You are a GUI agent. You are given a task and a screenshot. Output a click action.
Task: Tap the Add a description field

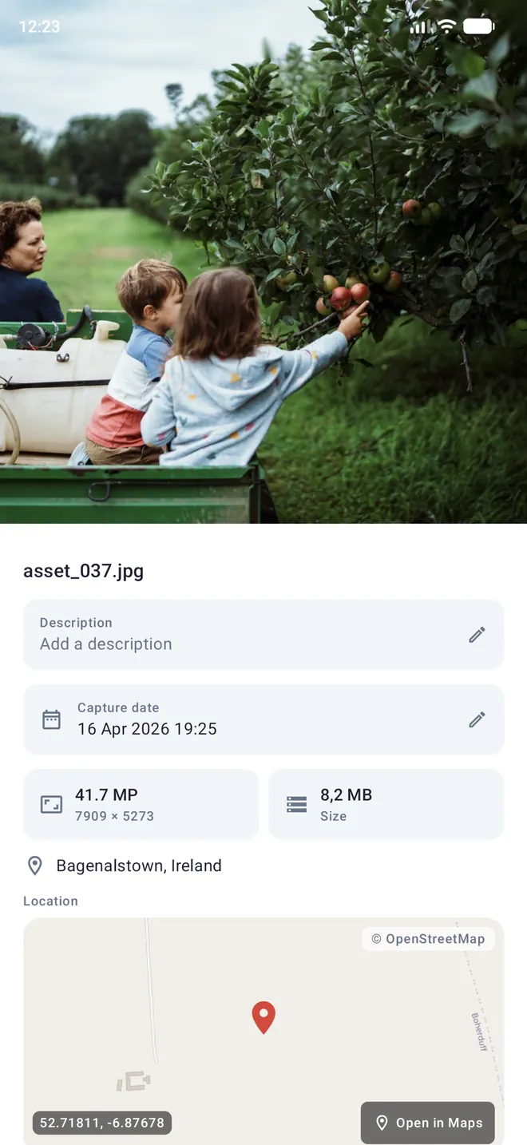pyautogui.click(x=263, y=634)
